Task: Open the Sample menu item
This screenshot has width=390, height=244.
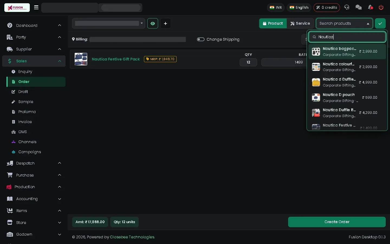Action: (36, 102)
